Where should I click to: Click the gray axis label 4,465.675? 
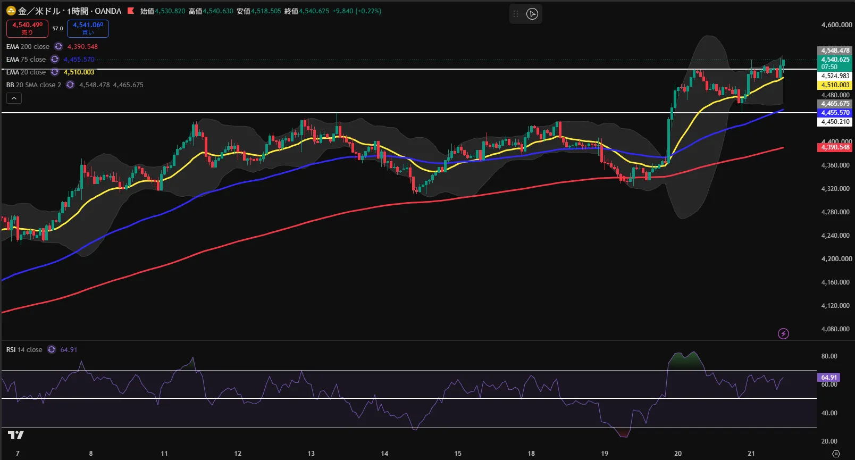click(x=835, y=104)
